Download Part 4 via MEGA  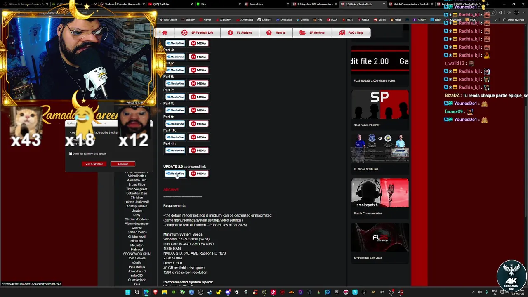[199, 57]
